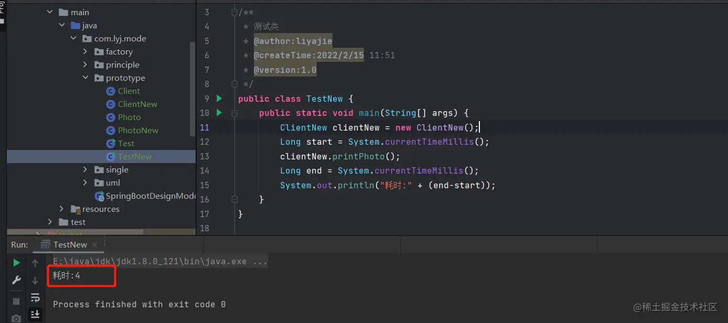Click line number 18 in the gutter

[x=205, y=228]
